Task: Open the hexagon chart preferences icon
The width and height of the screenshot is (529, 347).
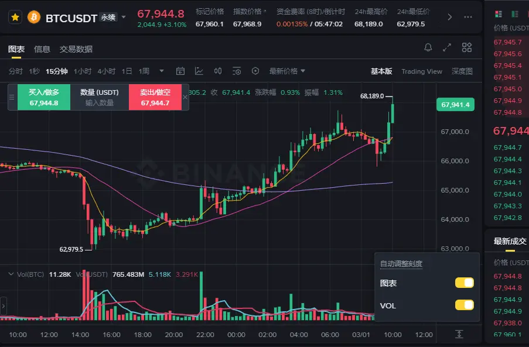Action: click(255, 71)
